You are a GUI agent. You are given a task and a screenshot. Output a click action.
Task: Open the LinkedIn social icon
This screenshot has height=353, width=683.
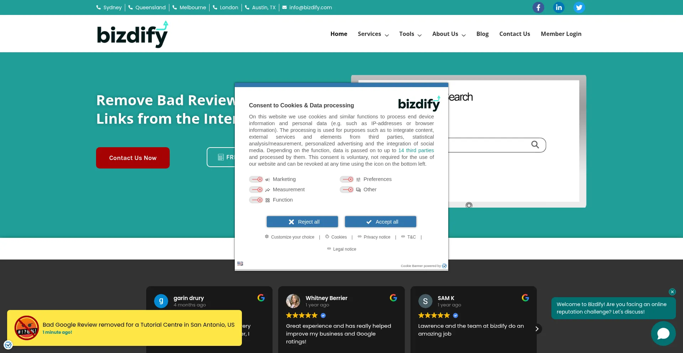coord(559,7)
